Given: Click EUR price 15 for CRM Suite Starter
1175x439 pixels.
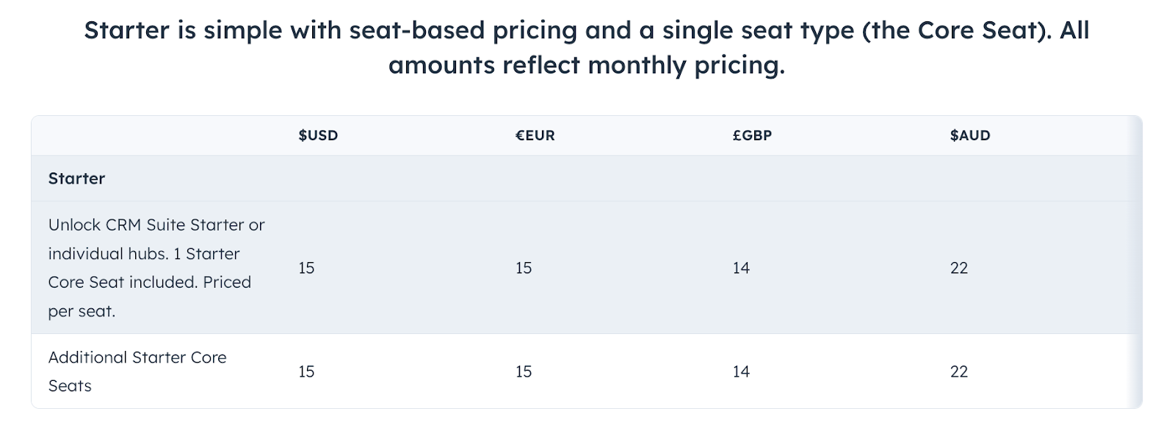Looking at the screenshot, I should coord(524,268).
